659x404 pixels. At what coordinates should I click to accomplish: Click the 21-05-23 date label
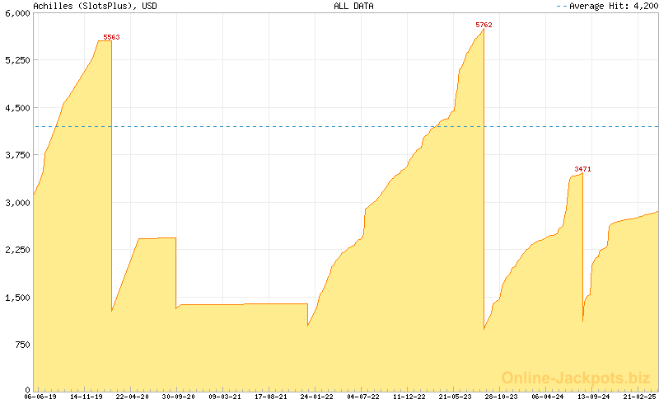point(456,397)
